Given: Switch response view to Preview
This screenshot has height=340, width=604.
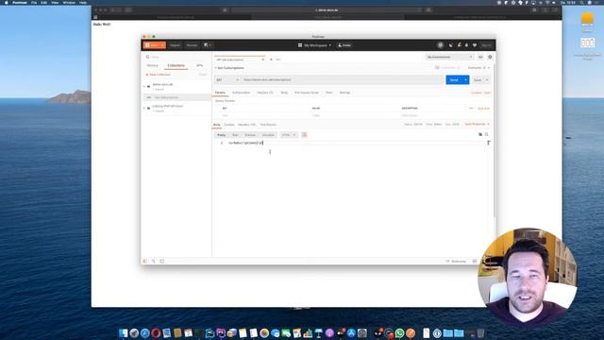Looking at the screenshot, I should (x=250, y=135).
